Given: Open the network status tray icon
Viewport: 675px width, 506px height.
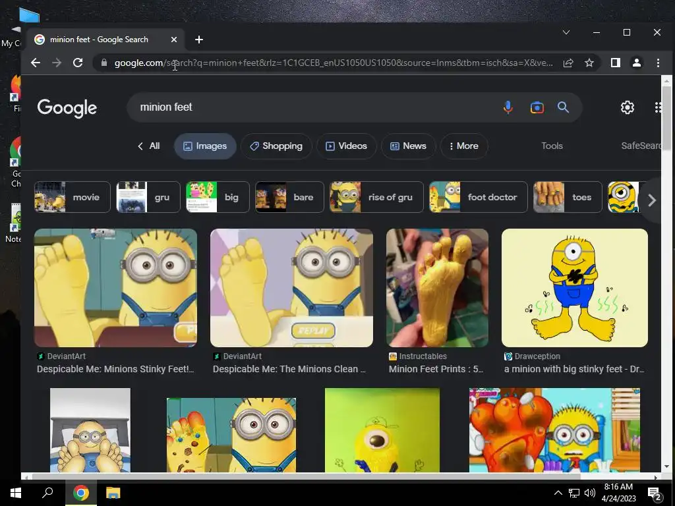Looking at the screenshot, I should (574, 493).
